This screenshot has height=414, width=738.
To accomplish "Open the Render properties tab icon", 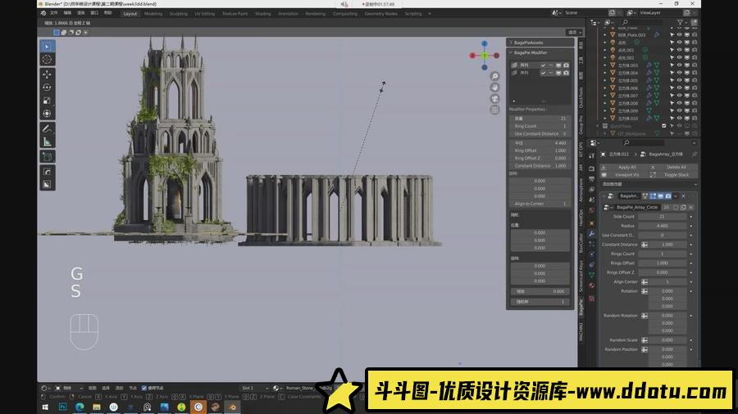I will tap(591, 169).
